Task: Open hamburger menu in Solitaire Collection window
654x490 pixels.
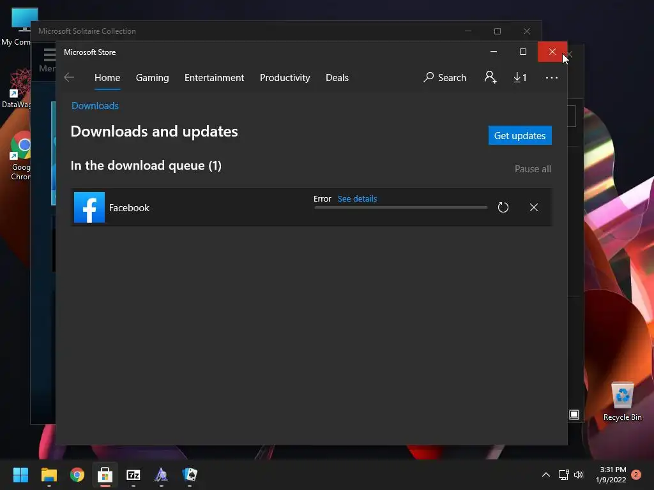Action: [50, 55]
